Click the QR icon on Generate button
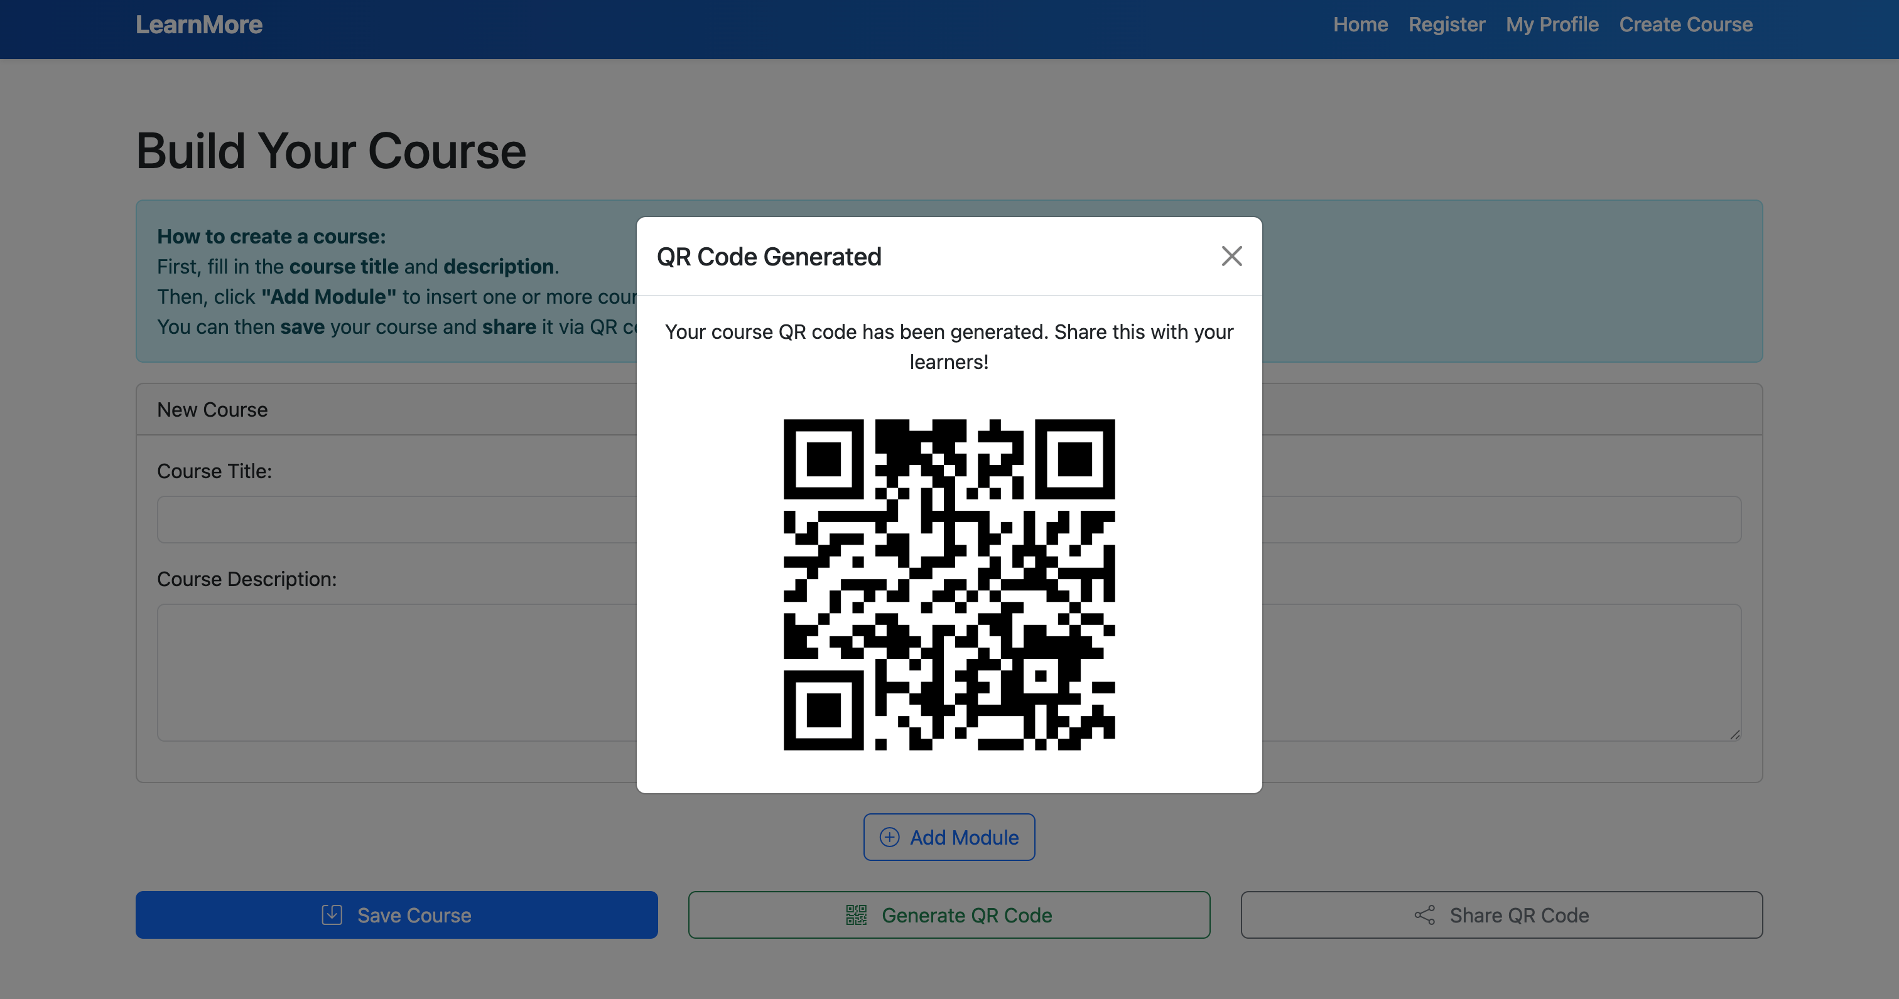 (x=856, y=915)
